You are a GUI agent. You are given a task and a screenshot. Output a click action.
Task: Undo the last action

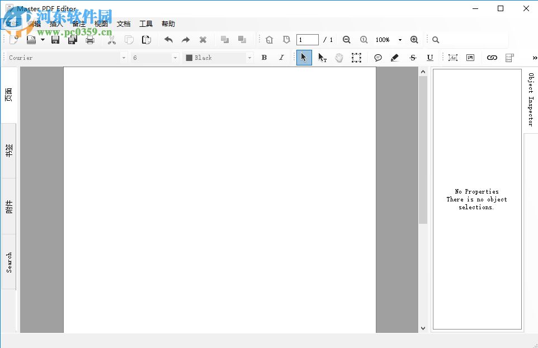(x=168, y=39)
